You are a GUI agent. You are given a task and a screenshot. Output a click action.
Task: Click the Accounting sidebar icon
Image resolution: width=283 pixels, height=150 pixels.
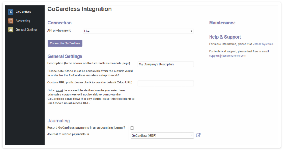(11, 21)
